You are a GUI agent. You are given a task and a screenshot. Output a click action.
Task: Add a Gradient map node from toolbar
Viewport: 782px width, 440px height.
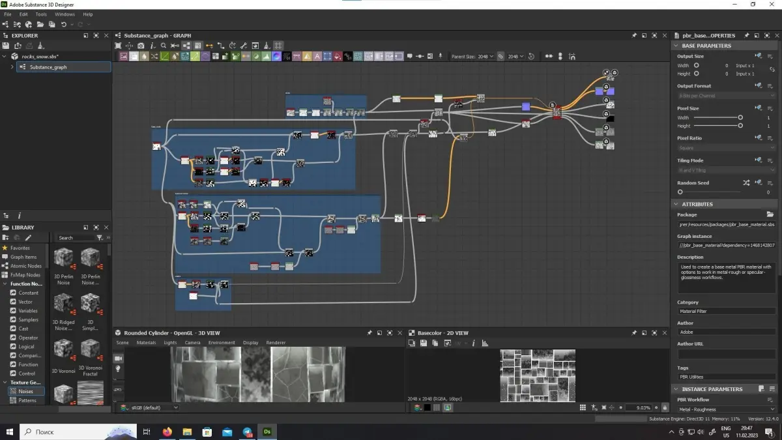[235, 57]
